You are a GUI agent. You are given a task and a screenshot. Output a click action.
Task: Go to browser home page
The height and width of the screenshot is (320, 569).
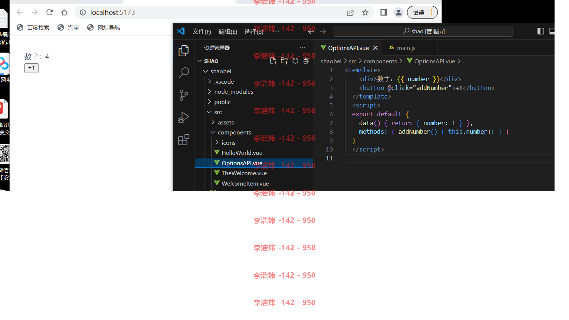(x=64, y=12)
